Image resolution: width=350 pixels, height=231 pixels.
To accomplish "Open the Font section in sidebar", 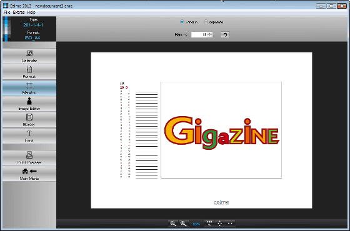I will [29, 136].
